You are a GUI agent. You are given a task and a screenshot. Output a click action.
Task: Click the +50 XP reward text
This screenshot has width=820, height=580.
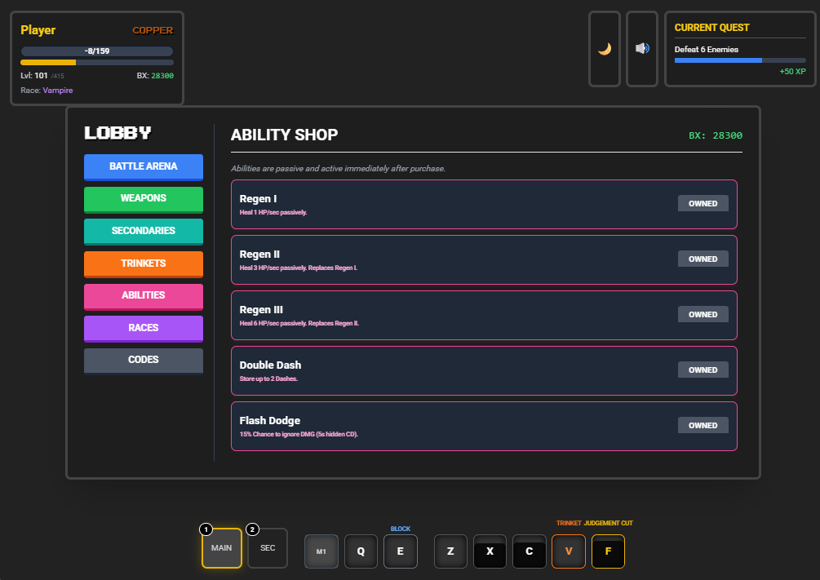point(792,72)
